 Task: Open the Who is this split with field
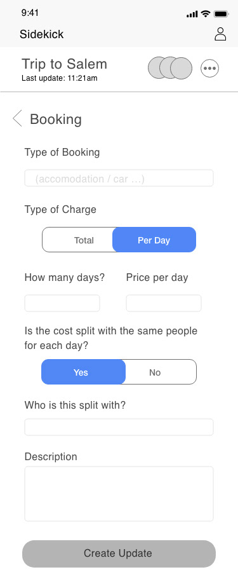point(119,427)
